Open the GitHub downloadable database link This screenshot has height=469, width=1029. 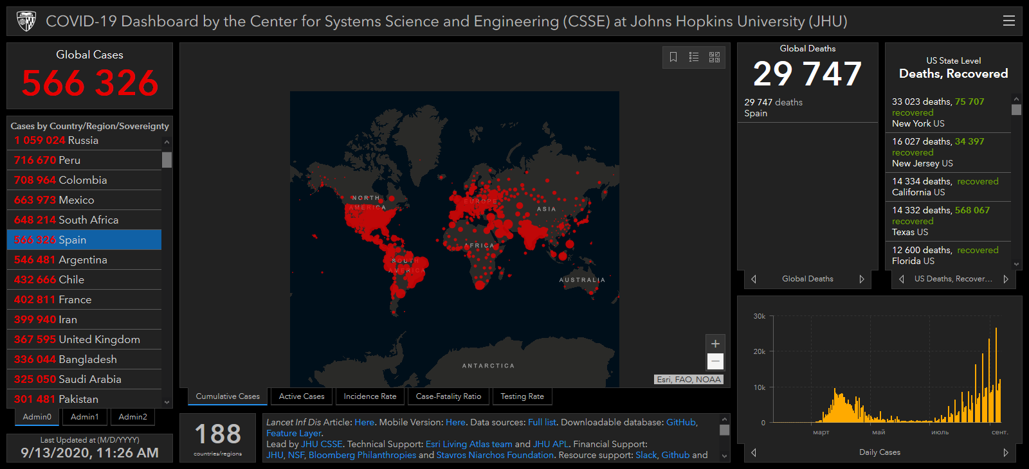click(x=680, y=422)
